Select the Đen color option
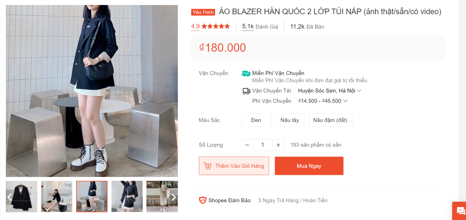The height and width of the screenshot is (220, 466). [x=256, y=120]
